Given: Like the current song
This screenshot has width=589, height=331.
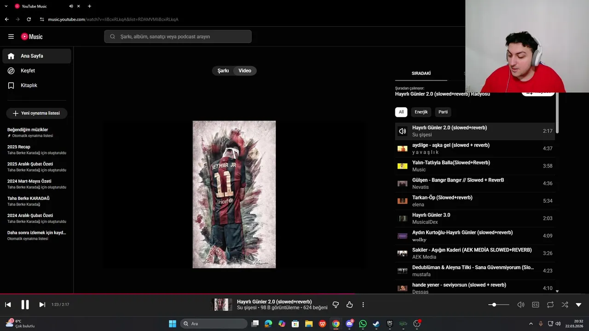Looking at the screenshot, I should click(350, 304).
